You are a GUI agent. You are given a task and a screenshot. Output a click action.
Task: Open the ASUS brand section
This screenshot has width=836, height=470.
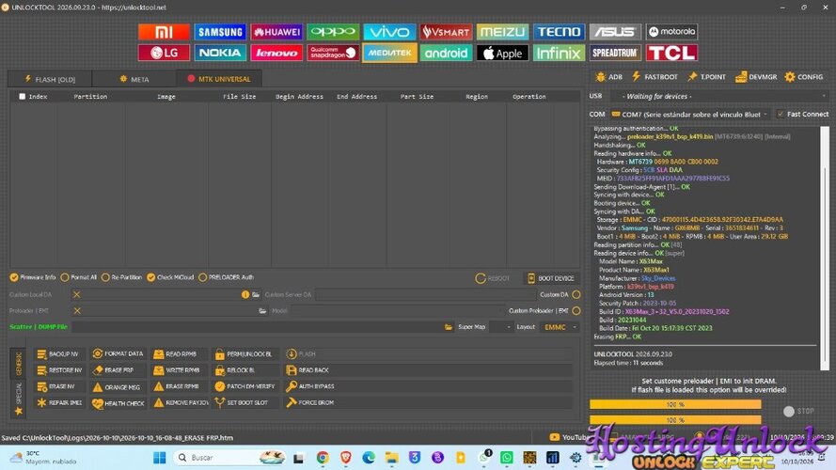click(615, 32)
